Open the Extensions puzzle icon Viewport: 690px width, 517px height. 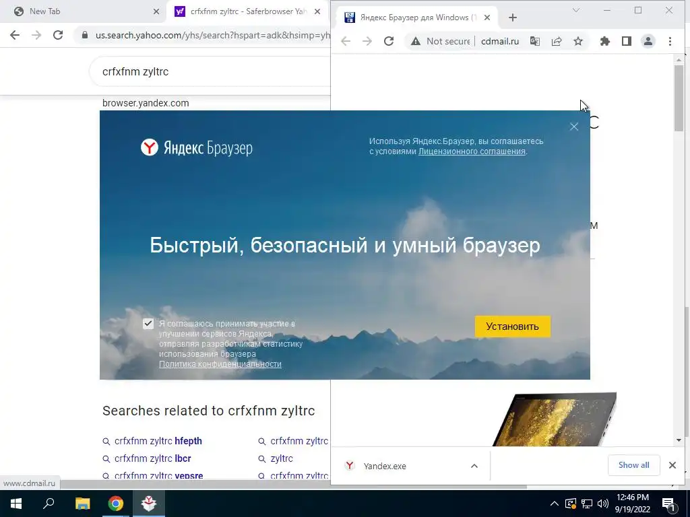pyautogui.click(x=605, y=41)
